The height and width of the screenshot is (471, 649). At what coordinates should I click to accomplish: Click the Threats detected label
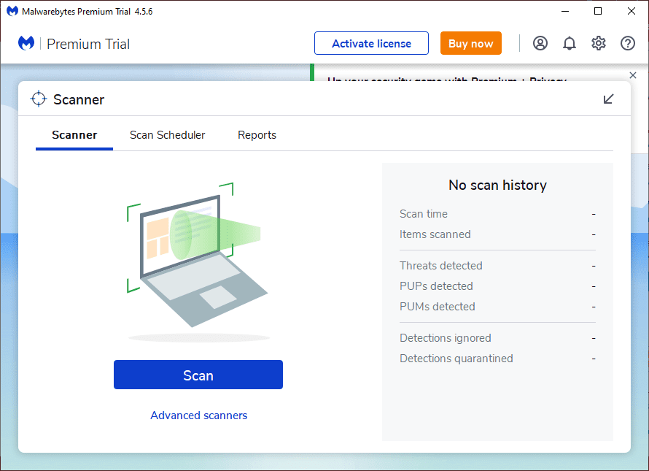(x=440, y=265)
